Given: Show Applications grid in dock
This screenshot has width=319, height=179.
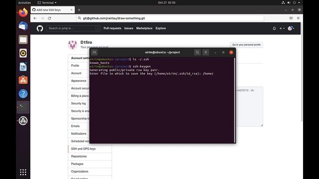Looking at the screenshot, I should [23, 172].
